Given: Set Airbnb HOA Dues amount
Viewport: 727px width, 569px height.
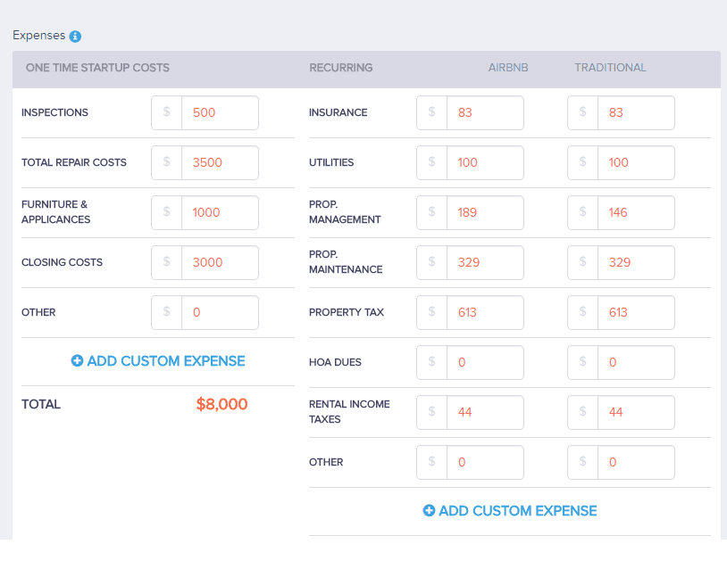Looking at the screenshot, I should [484, 363].
